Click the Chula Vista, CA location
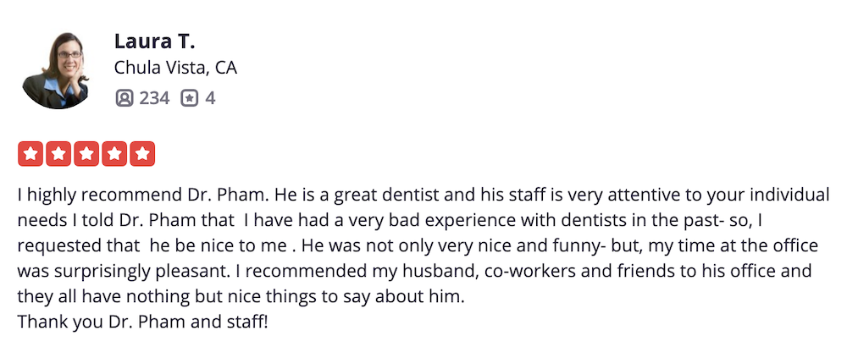847x347 pixels. coord(175,68)
